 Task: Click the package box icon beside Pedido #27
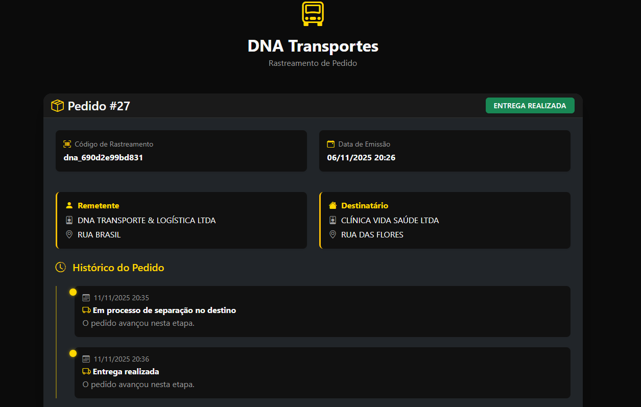click(57, 106)
